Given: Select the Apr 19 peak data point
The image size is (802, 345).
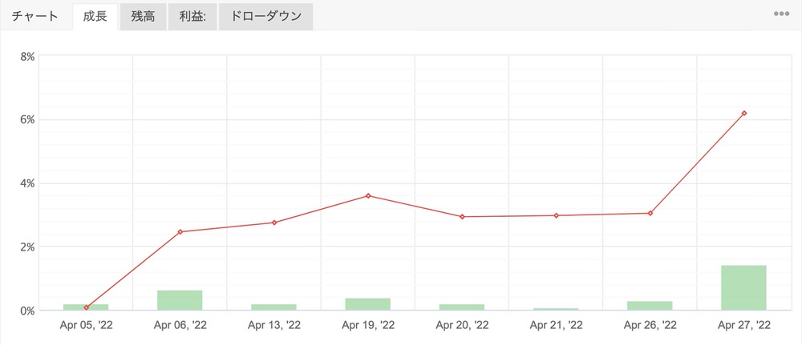Looking at the screenshot, I should (x=368, y=195).
